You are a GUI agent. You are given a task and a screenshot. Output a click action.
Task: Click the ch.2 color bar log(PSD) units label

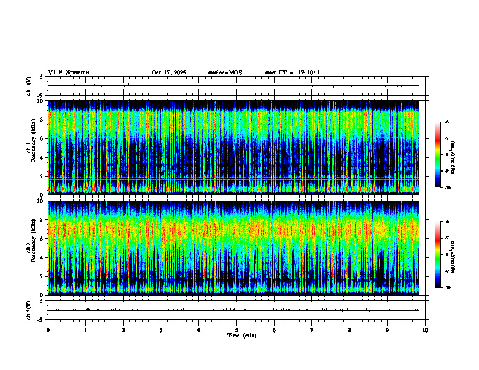coord(453,258)
